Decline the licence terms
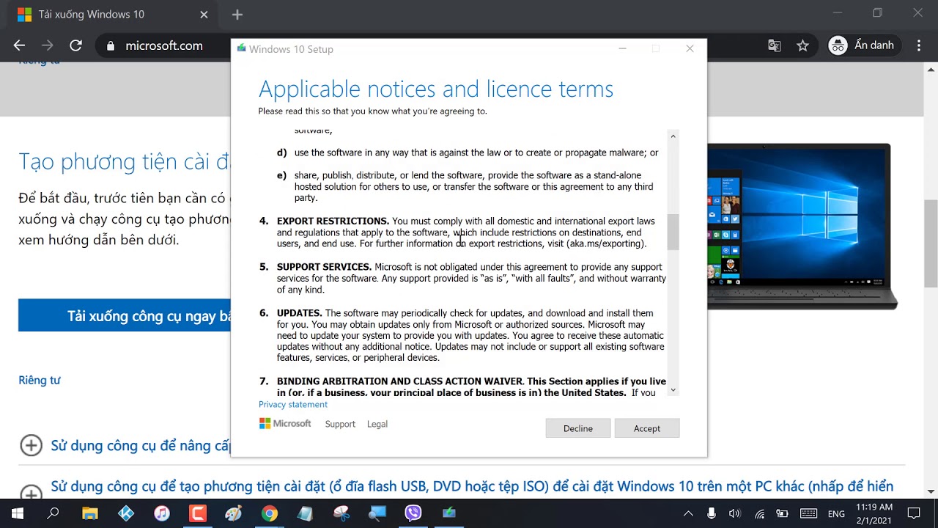938x528 pixels. (x=578, y=428)
